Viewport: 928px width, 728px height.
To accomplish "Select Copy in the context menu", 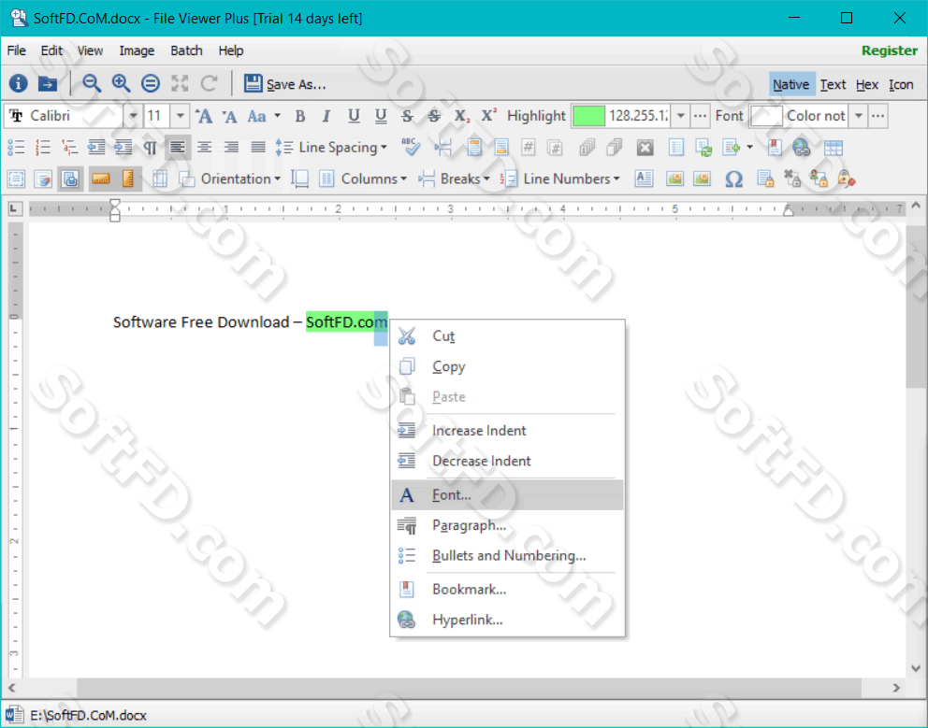I will (507, 366).
